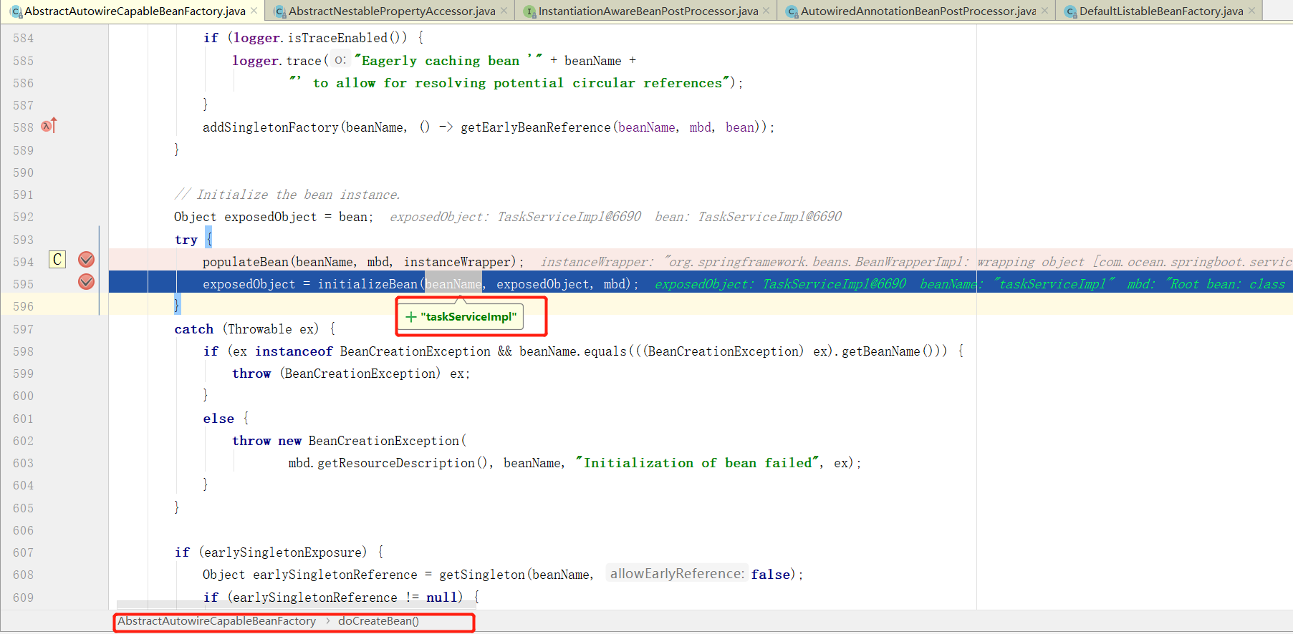Click class icon on DefaultListableBeanFactory tab

point(1071,11)
